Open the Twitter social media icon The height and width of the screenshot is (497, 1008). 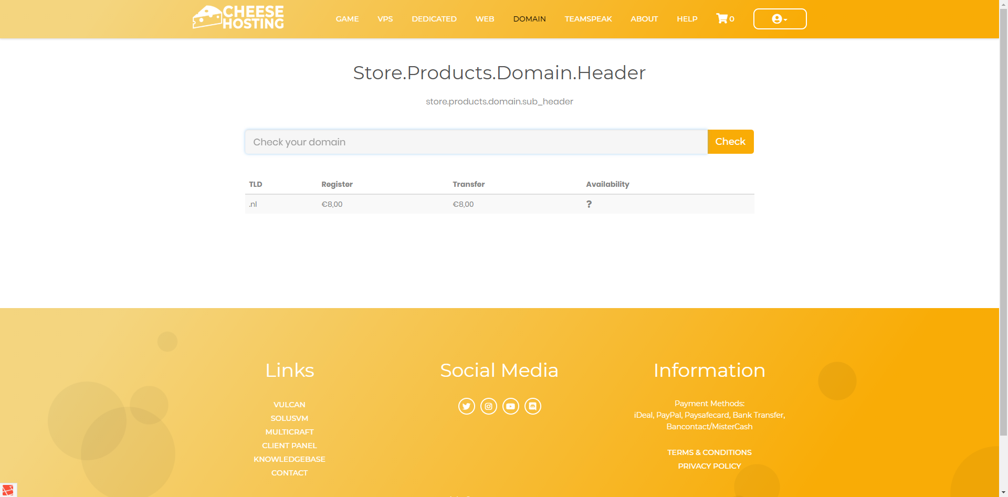click(466, 406)
